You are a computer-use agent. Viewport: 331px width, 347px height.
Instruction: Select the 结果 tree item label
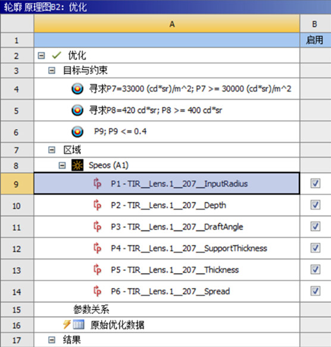(x=71, y=340)
